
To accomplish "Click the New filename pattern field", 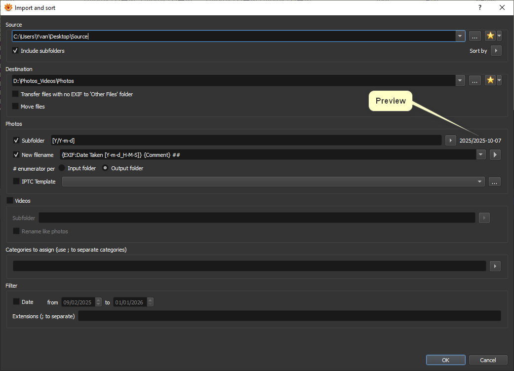I will tap(268, 154).
